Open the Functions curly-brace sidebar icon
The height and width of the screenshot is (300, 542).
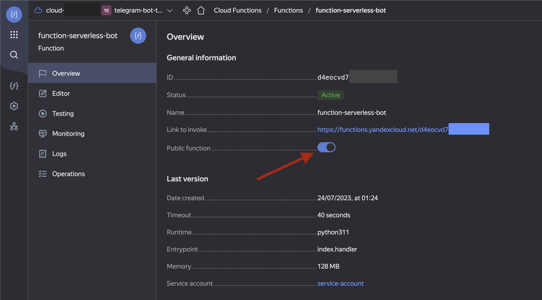click(x=14, y=86)
